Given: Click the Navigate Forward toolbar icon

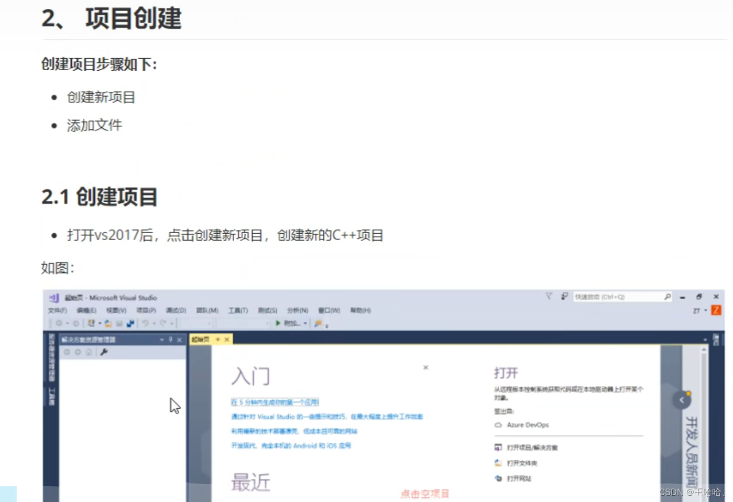Looking at the screenshot, I should pyautogui.click(x=76, y=324).
